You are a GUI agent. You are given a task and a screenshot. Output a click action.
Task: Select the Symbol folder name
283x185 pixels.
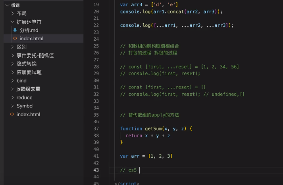25,106
